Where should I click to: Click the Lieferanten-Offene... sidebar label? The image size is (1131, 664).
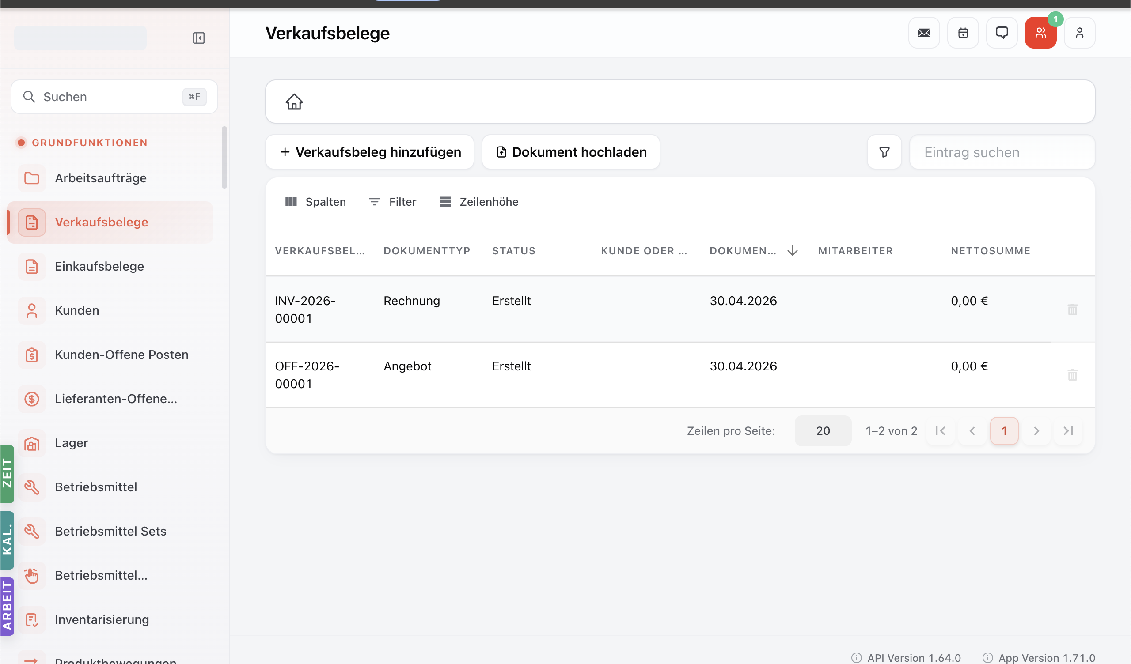[x=116, y=399]
